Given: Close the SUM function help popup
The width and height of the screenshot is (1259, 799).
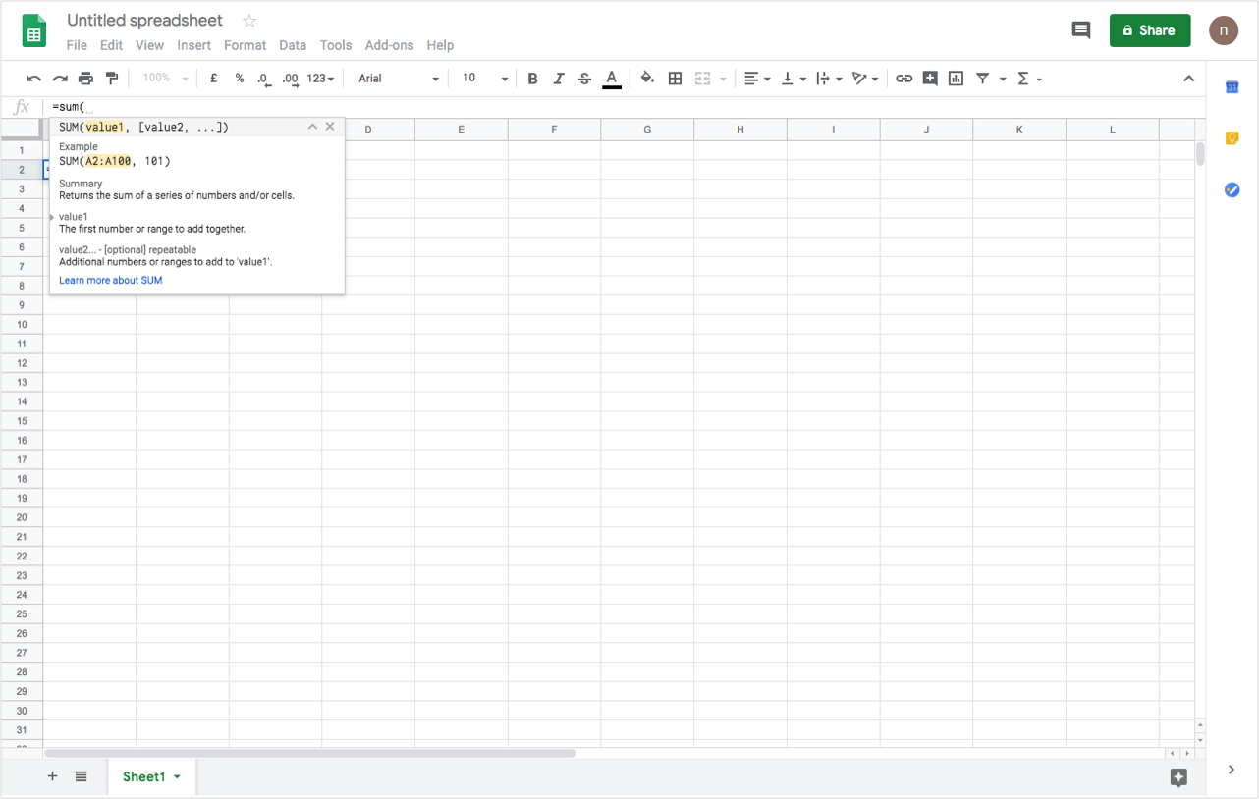Looking at the screenshot, I should [x=330, y=127].
